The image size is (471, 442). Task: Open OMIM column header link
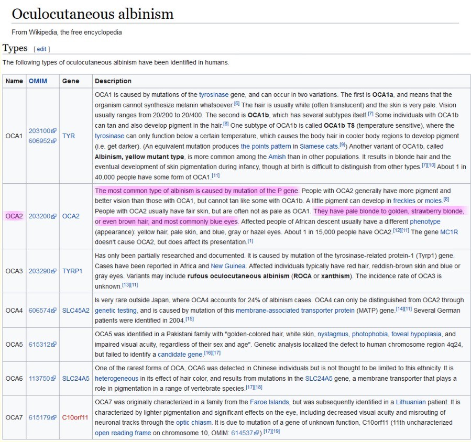point(38,81)
